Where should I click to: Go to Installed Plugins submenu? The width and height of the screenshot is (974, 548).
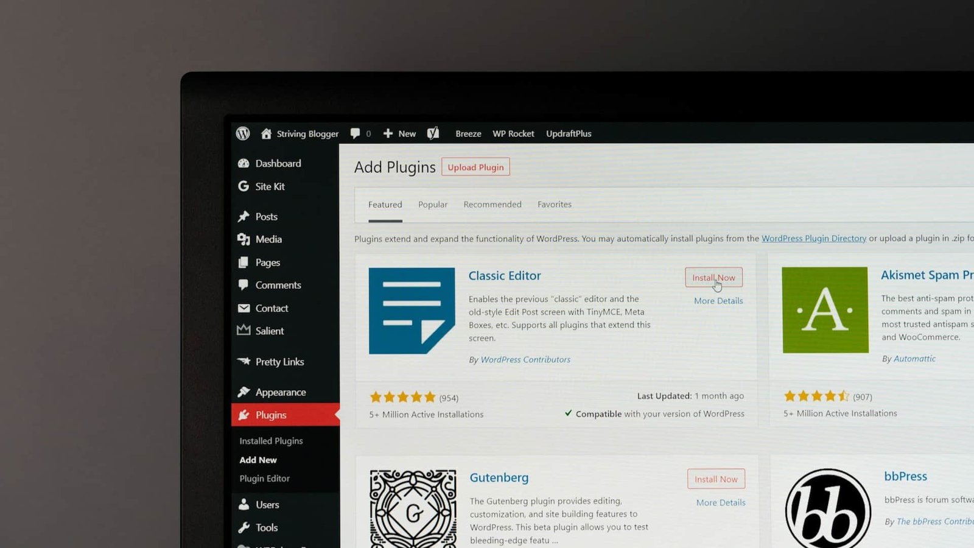pyautogui.click(x=271, y=441)
